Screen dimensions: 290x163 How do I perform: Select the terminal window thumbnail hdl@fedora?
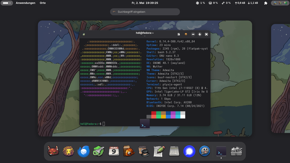145,78
